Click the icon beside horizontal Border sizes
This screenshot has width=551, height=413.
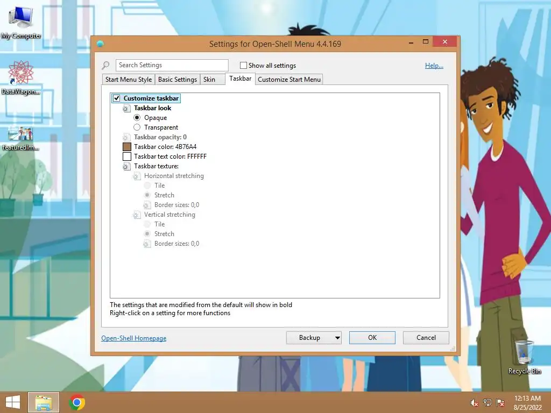point(147,205)
